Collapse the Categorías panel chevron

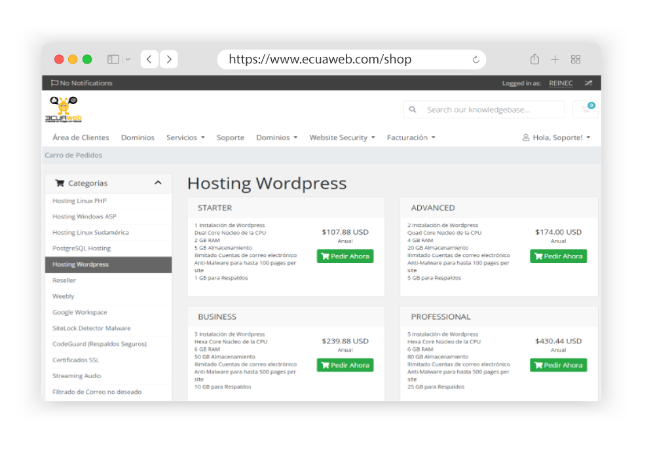(158, 183)
